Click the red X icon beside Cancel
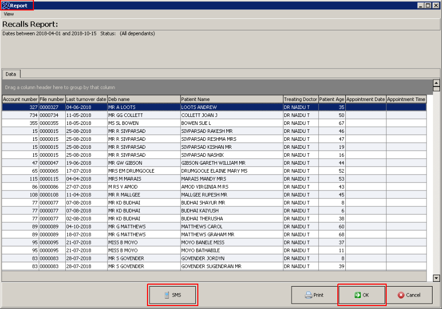 [x=401, y=295]
